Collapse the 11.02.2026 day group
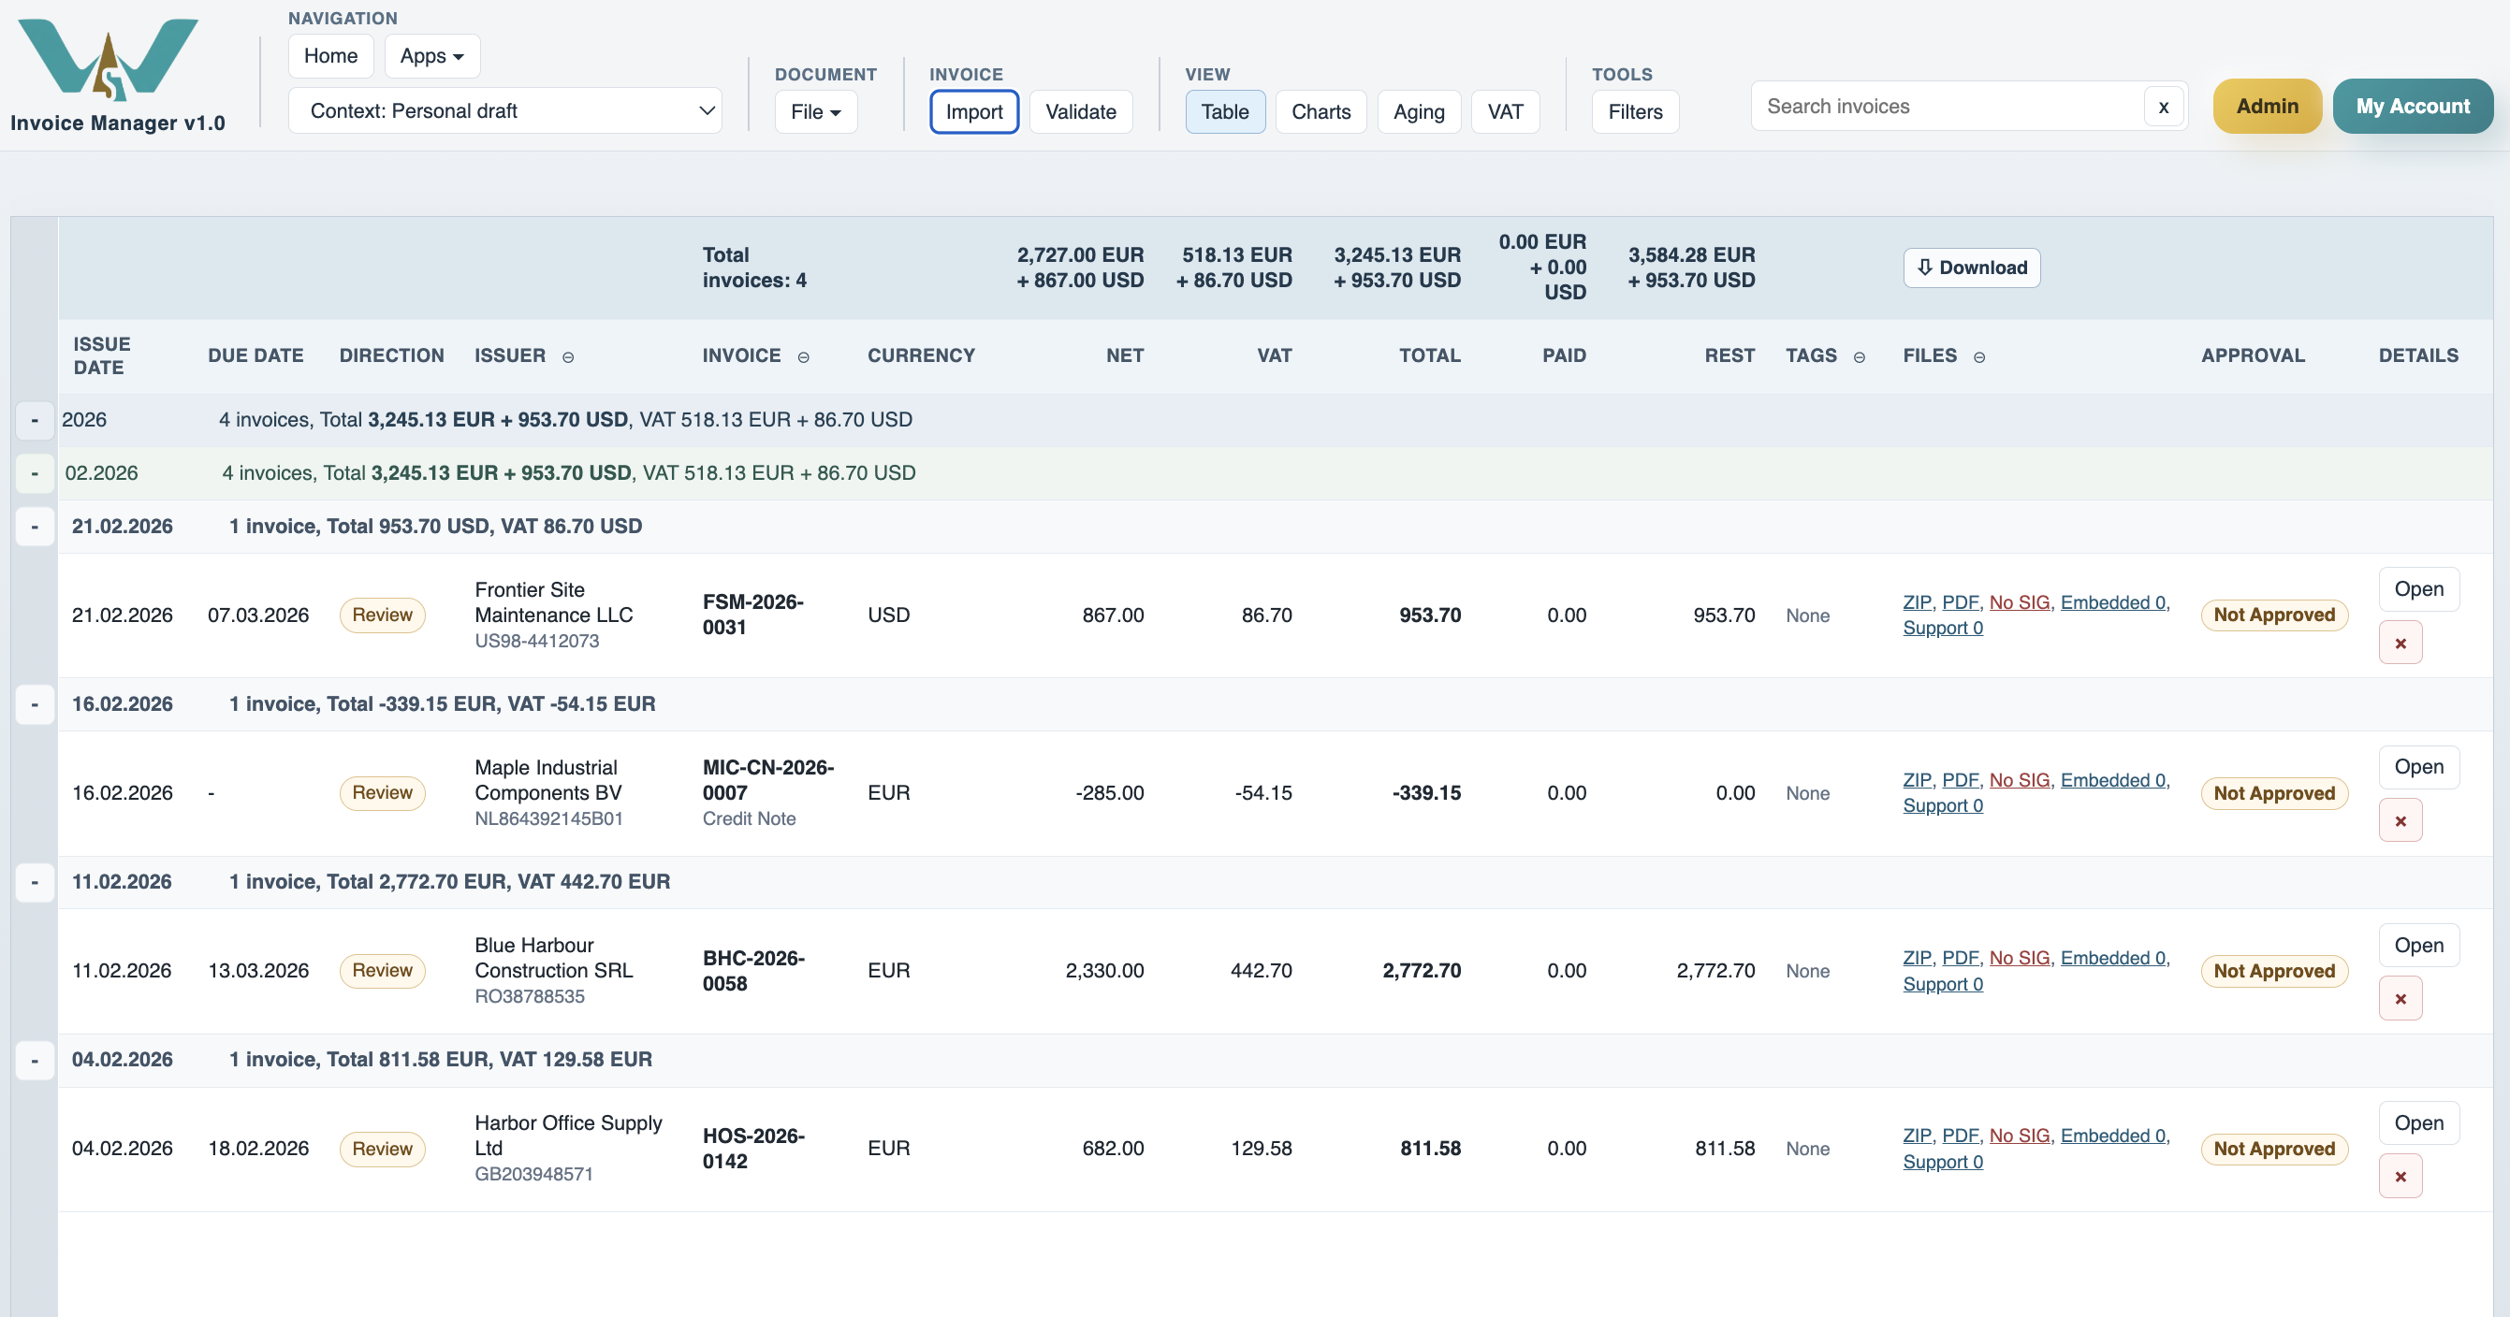Viewport: 2510px width, 1317px height. point(35,883)
